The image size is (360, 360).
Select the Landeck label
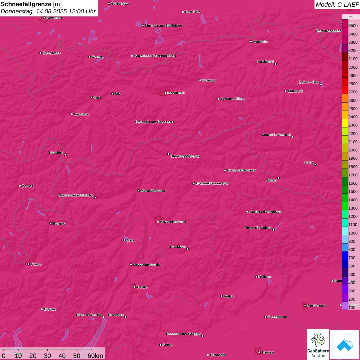pyautogui.click(x=81, y=114)
